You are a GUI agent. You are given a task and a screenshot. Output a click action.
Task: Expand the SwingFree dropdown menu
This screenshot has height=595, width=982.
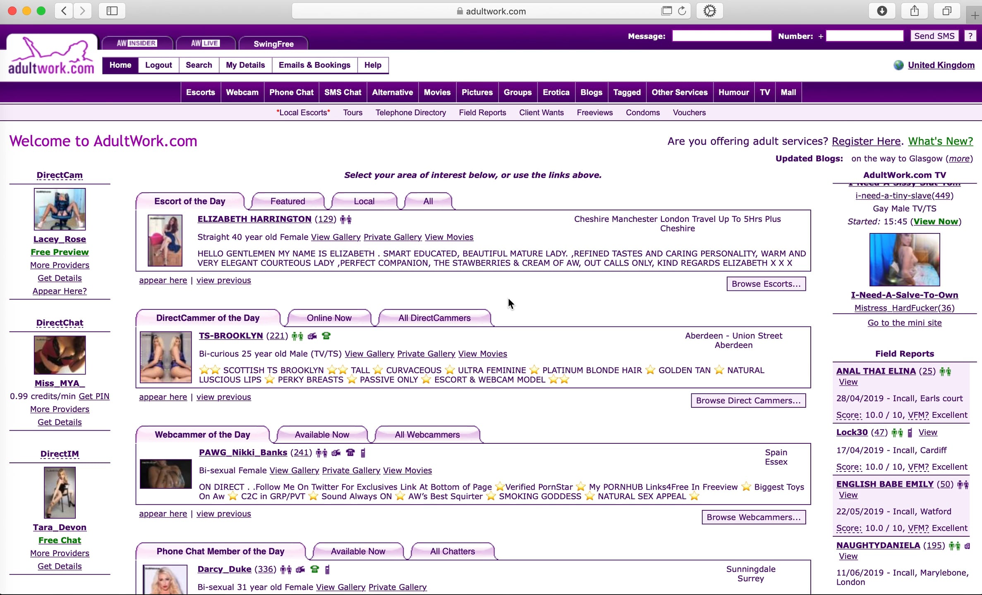click(273, 43)
